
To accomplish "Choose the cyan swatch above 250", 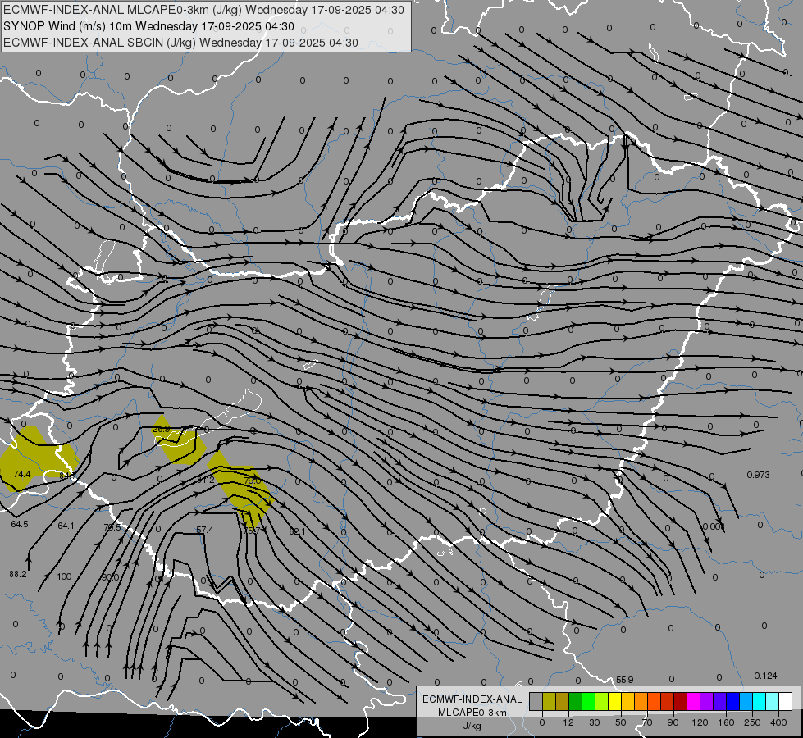I will click(760, 701).
